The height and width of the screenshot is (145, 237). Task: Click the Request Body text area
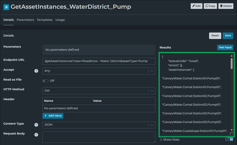[99, 137]
